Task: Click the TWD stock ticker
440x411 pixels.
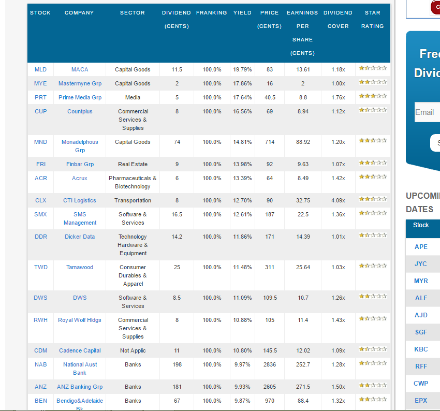Action: pos(41,267)
